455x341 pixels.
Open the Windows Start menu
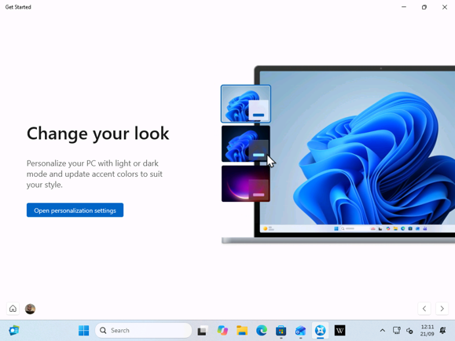point(84,330)
